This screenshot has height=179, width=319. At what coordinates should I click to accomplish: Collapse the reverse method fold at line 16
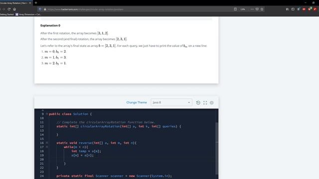[47, 143]
